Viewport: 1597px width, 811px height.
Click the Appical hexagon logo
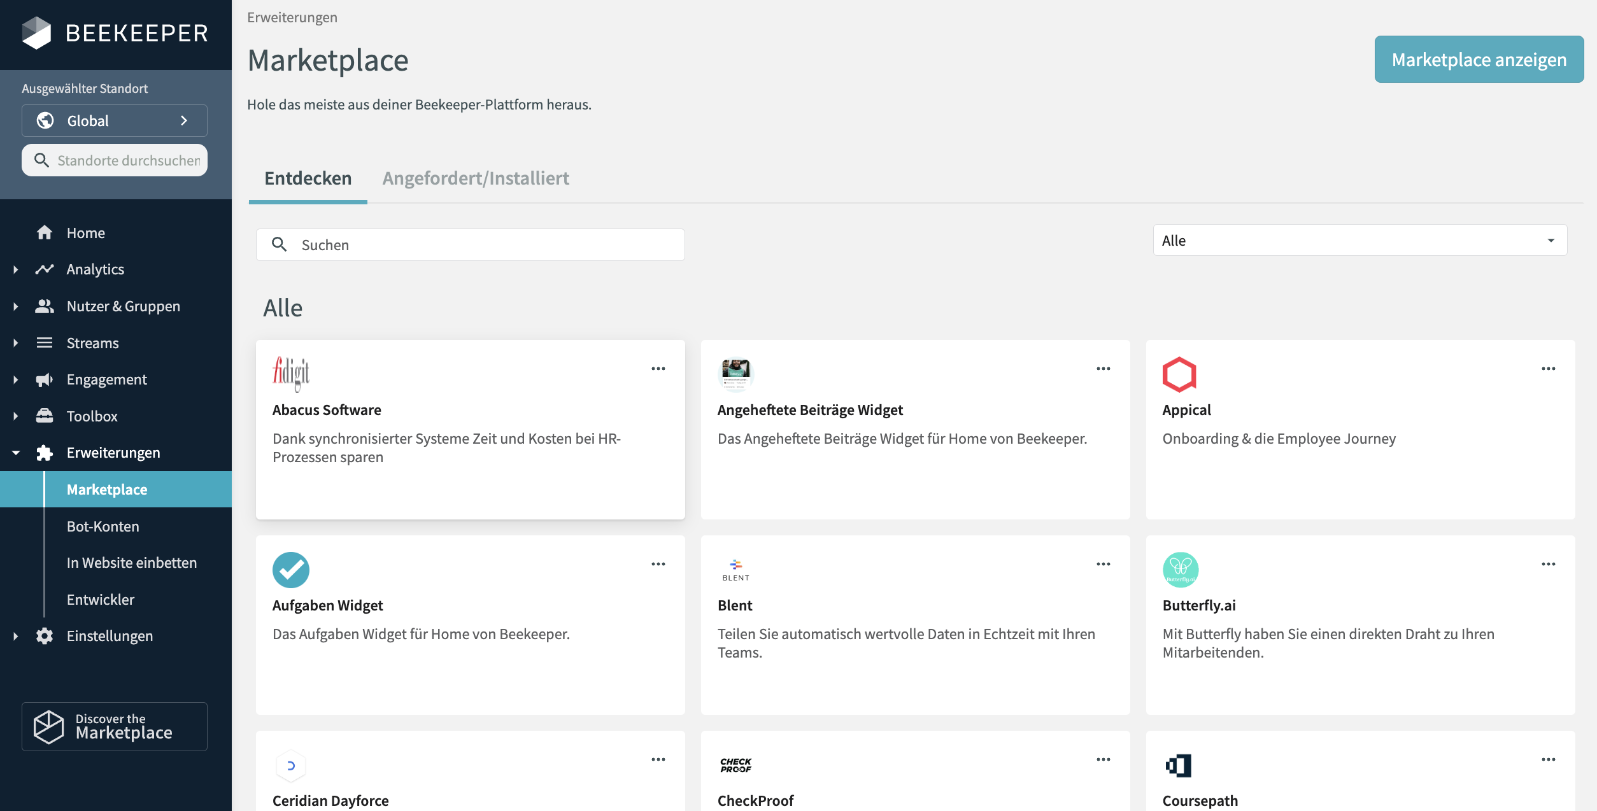pos(1179,374)
